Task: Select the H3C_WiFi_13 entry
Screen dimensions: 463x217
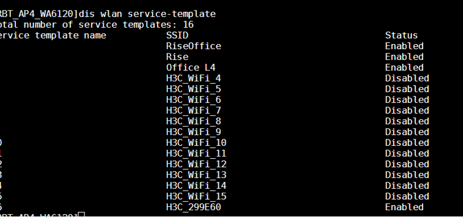Action: 196,175
